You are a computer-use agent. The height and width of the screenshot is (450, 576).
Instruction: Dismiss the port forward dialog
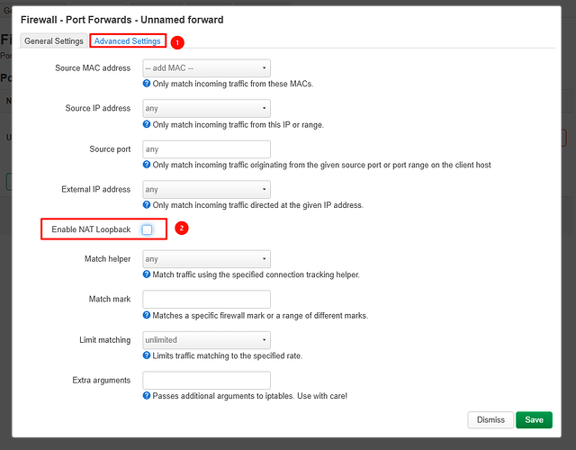click(x=490, y=419)
